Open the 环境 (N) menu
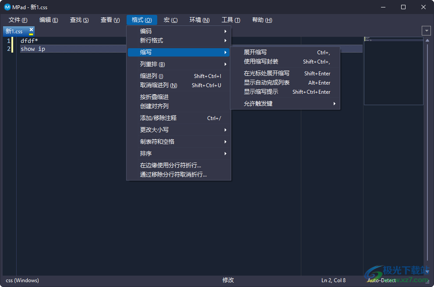This screenshot has width=434, height=287. coord(199,20)
